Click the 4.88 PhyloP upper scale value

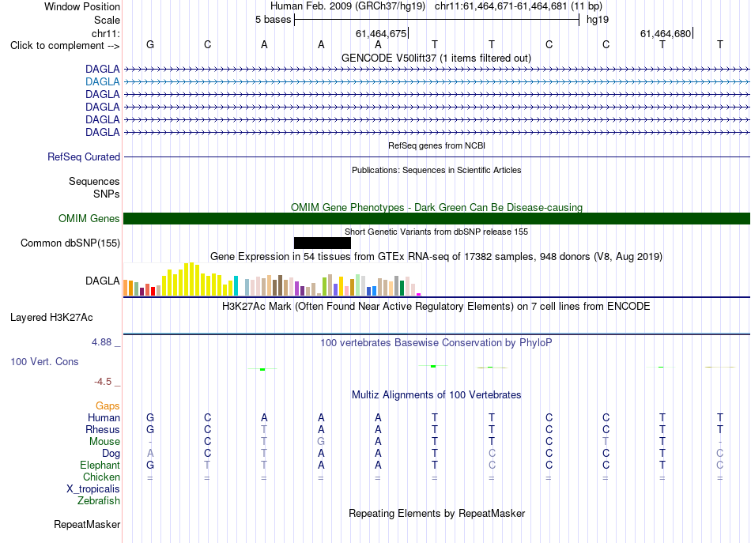tap(101, 342)
